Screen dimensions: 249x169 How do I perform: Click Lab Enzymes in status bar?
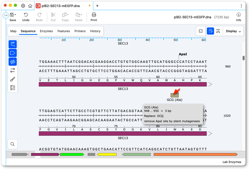pos(232,162)
